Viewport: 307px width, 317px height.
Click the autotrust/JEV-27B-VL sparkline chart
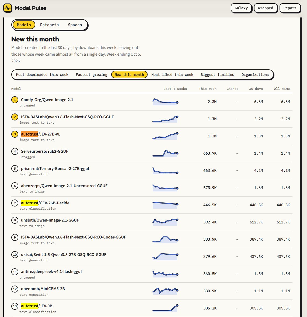pos(165,136)
